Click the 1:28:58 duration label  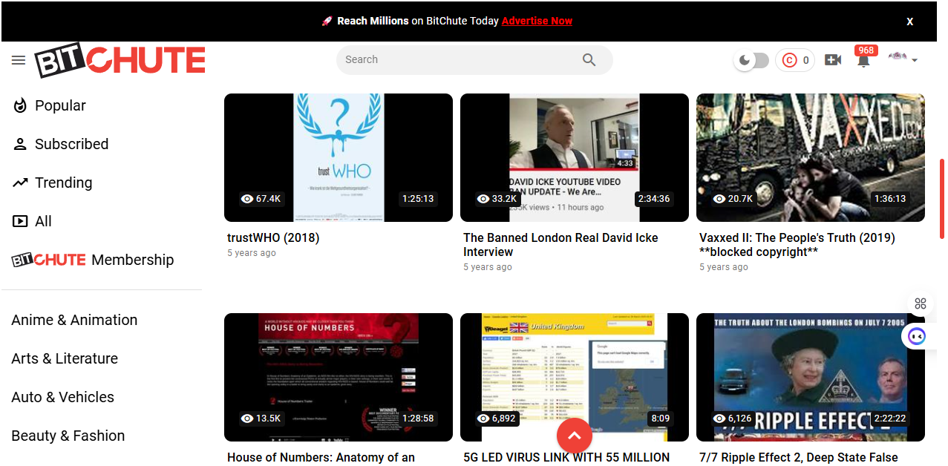[x=418, y=419]
